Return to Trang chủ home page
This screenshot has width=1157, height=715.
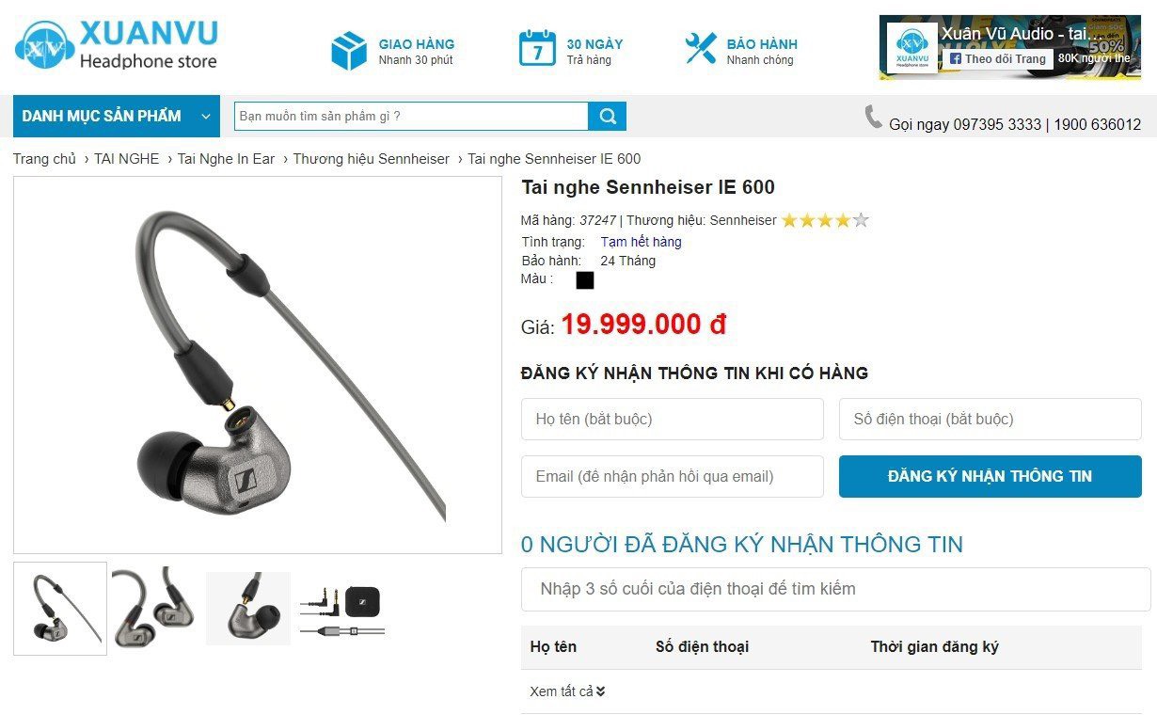point(44,159)
